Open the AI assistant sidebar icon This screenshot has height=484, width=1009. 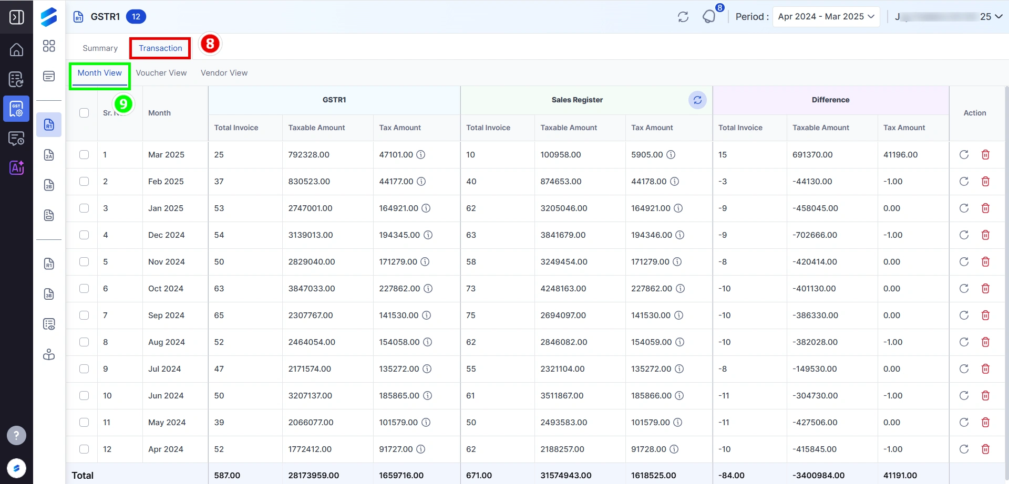click(16, 167)
